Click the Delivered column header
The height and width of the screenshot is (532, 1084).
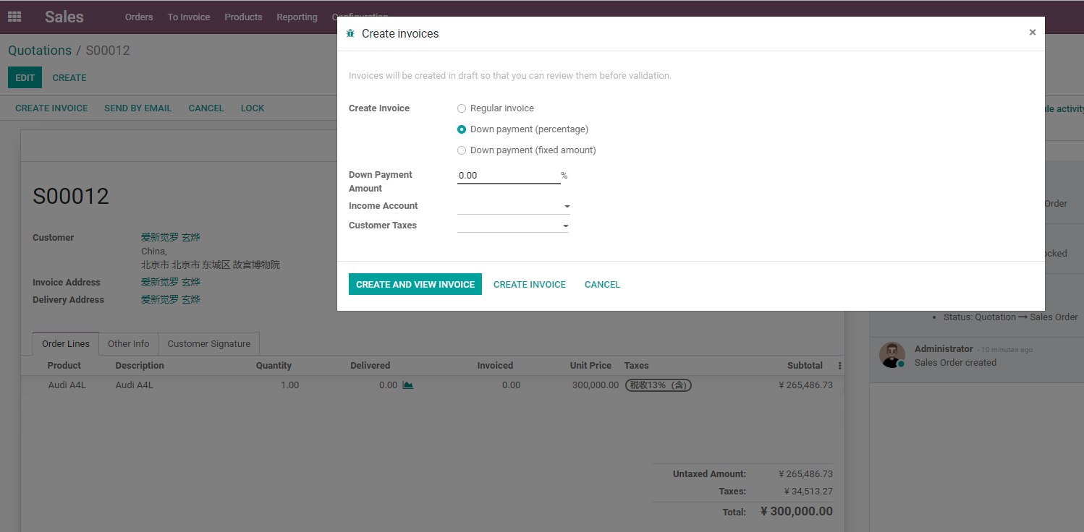click(x=370, y=366)
